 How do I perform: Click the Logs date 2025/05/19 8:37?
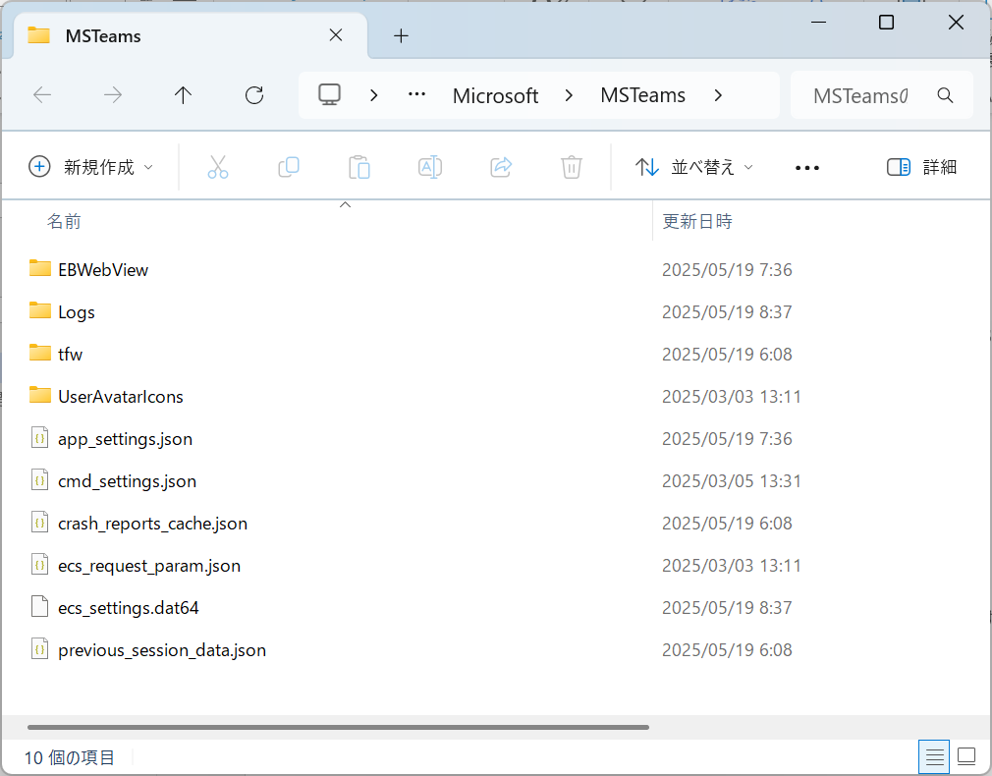coord(727,312)
